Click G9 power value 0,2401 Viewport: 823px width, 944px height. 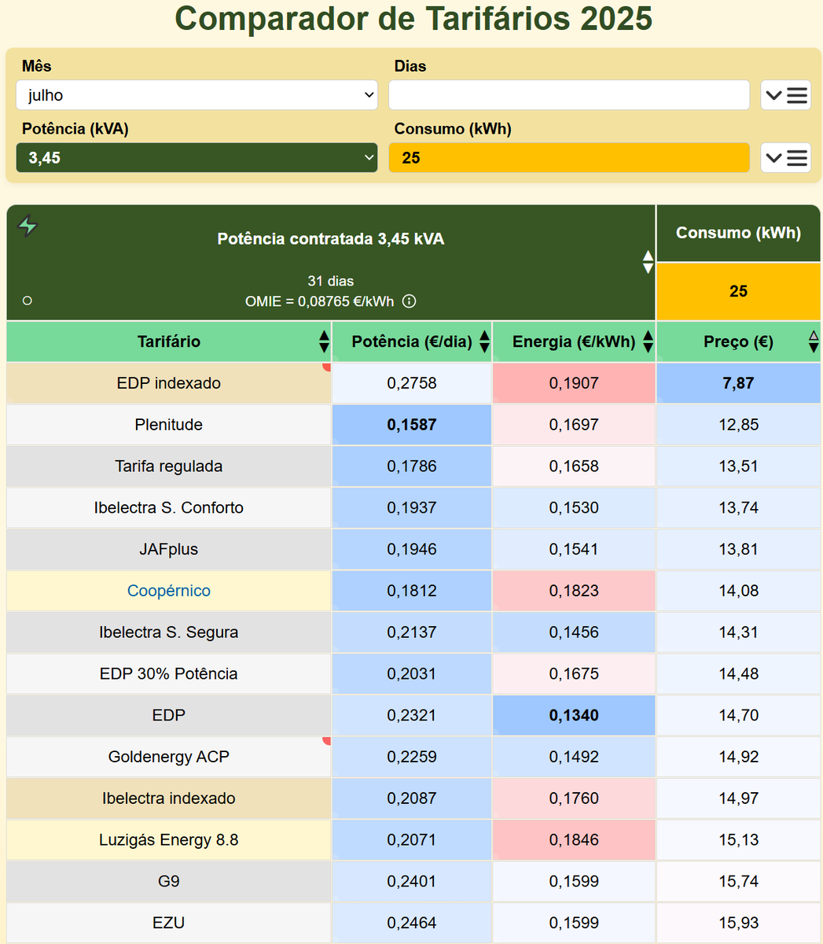[412, 882]
